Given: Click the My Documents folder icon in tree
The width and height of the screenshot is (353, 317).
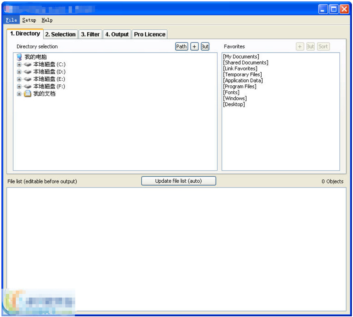Looking at the screenshot, I should [x=28, y=94].
